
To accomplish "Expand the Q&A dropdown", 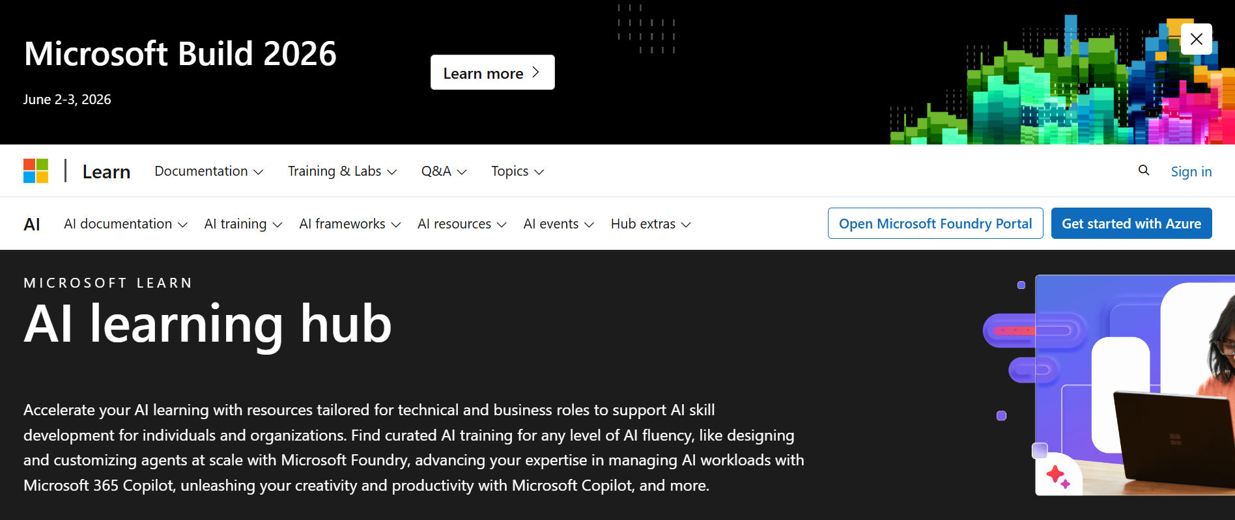I will click(x=443, y=171).
